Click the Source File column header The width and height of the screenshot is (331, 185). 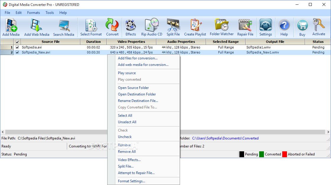[51, 42]
